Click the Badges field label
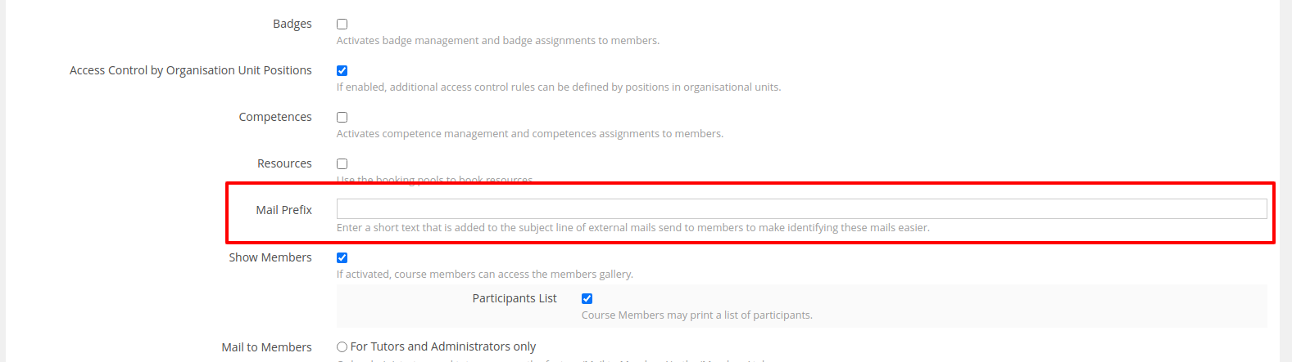The image size is (1292, 362). [x=292, y=24]
